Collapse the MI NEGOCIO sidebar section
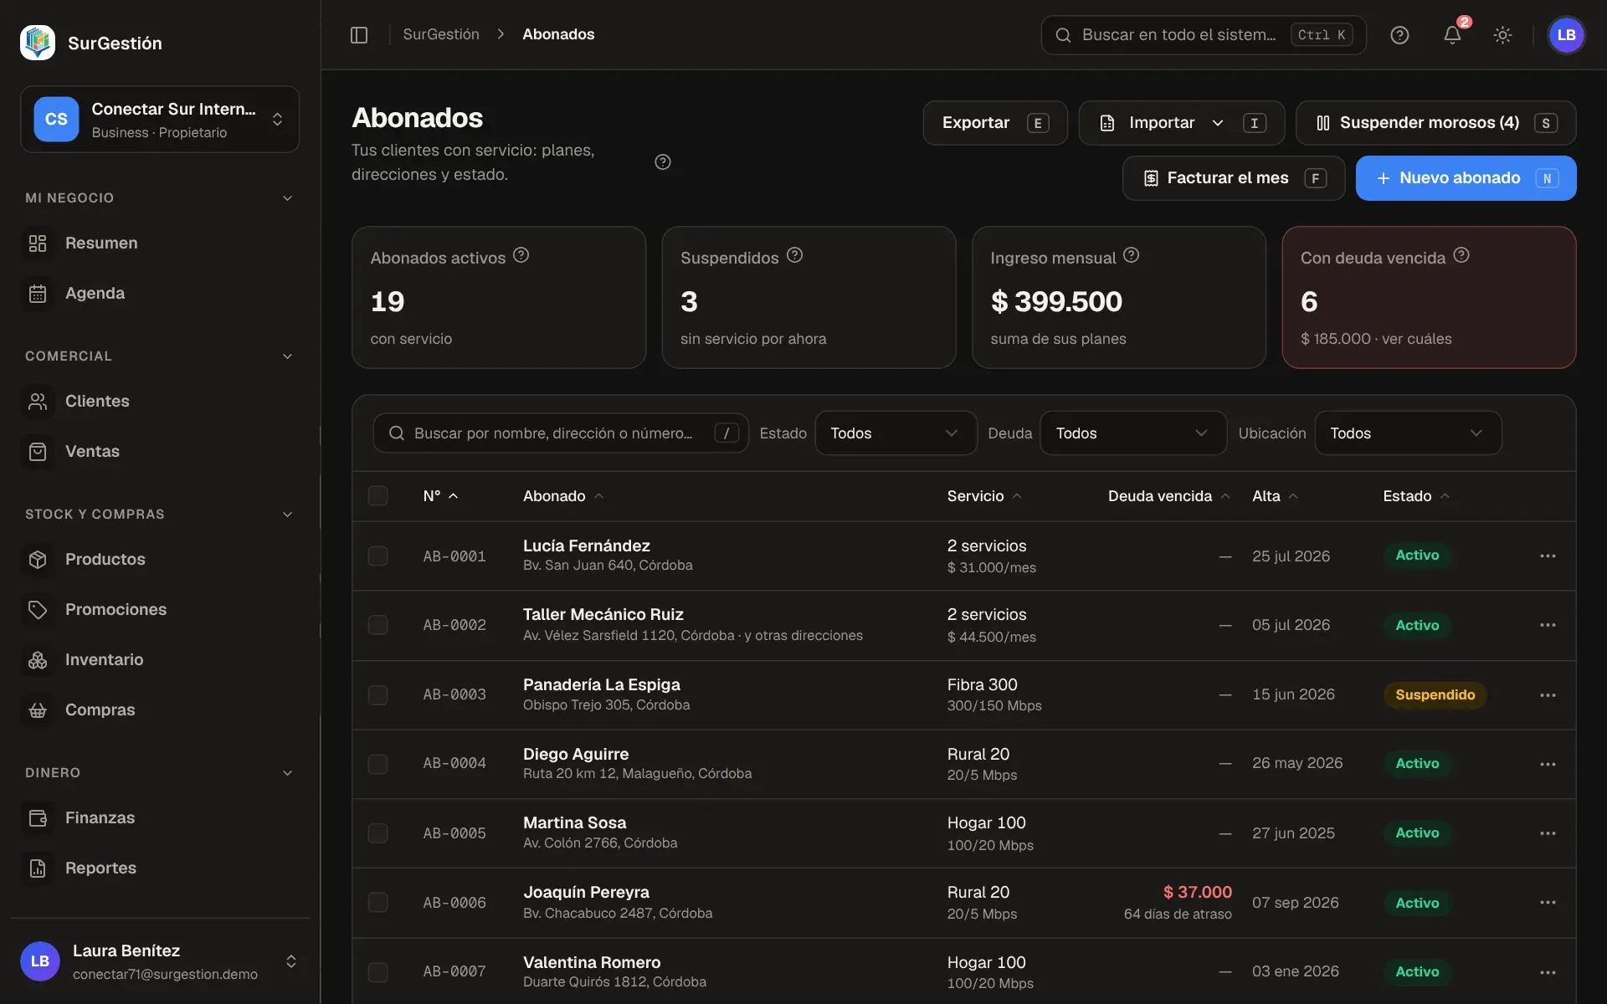This screenshot has width=1607, height=1004. pos(159,198)
